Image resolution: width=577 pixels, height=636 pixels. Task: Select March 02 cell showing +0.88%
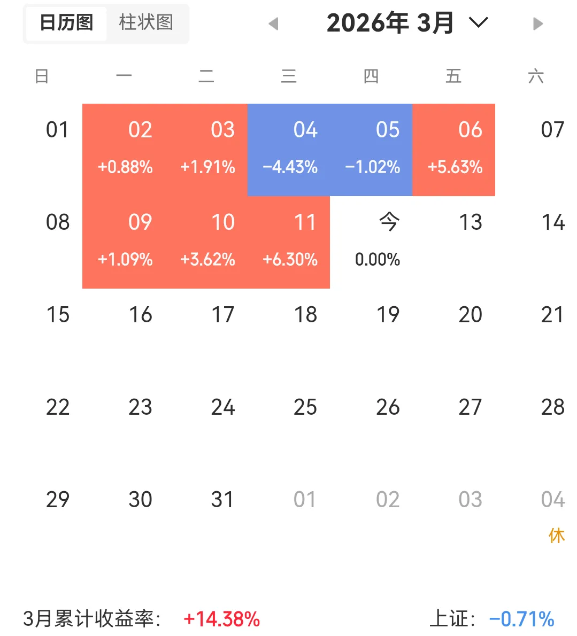pyautogui.click(x=124, y=150)
